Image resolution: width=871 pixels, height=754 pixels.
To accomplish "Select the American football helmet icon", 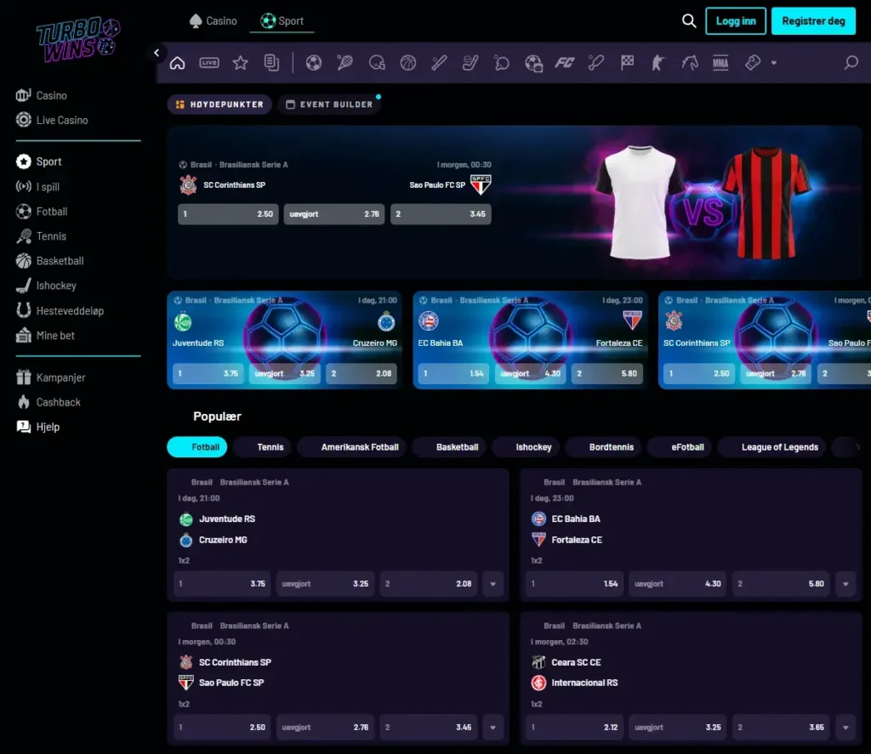I will point(377,63).
